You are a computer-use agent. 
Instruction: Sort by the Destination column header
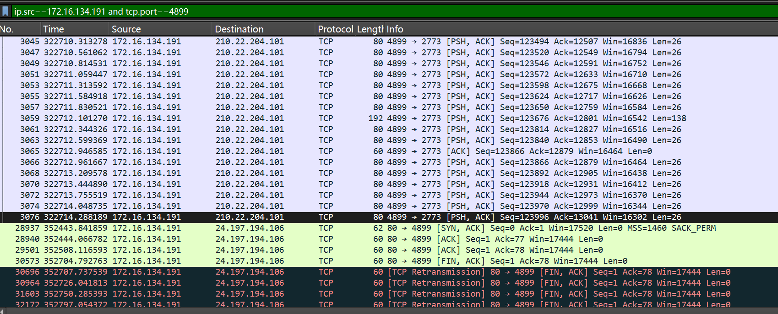(x=264, y=29)
